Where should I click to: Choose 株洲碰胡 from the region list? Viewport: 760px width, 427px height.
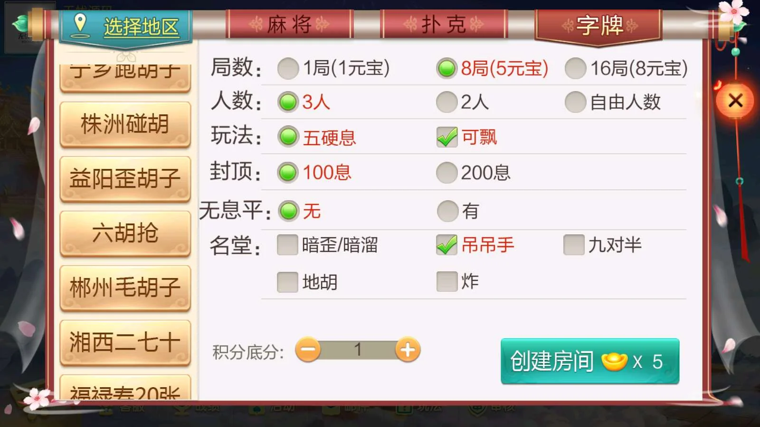click(x=125, y=125)
